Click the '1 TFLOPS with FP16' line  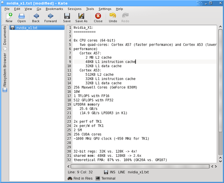click(91, 96)
